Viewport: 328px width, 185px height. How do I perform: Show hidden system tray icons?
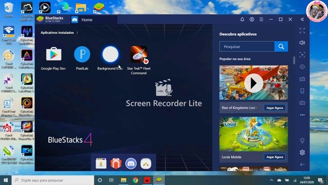(x=272, y=180)
